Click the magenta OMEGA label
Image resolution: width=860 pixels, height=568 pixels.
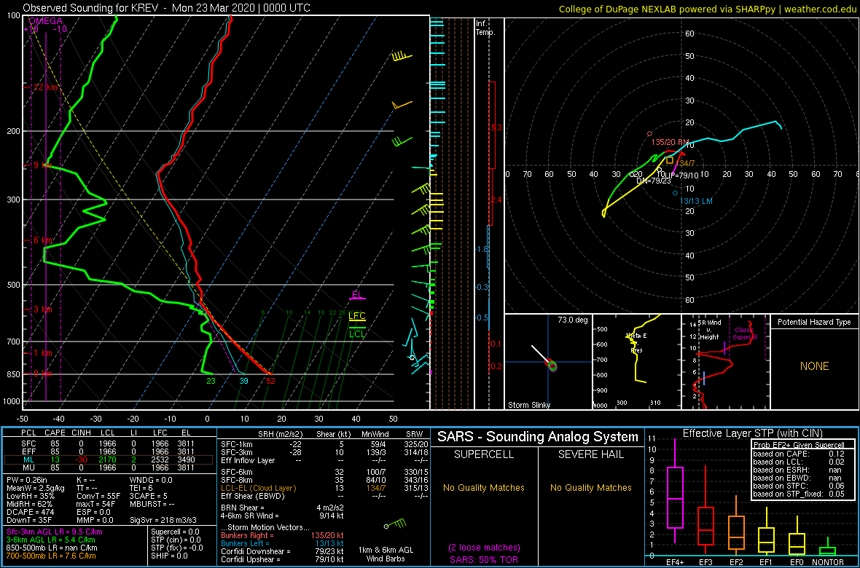[45, 20]
